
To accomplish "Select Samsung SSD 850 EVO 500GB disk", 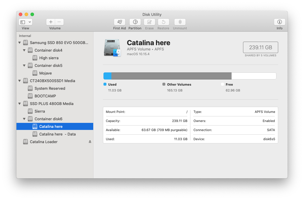I will (55, 43).
